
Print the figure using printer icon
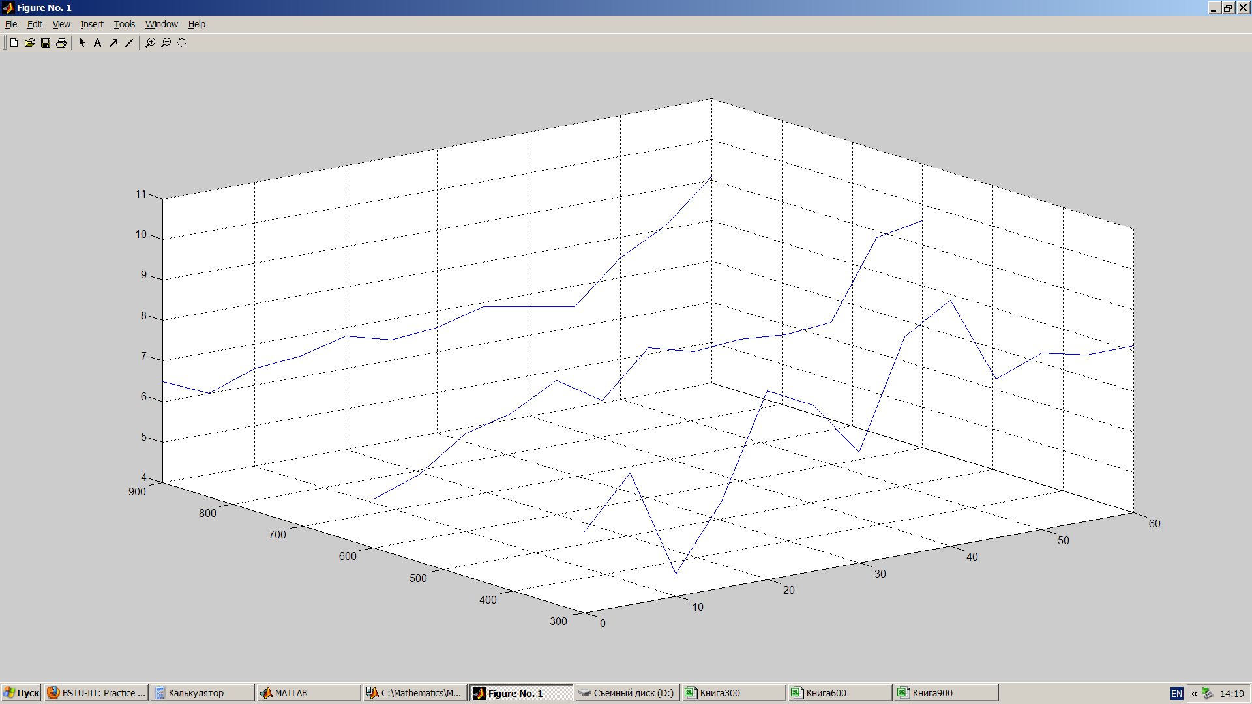click(x=61, y=43)
